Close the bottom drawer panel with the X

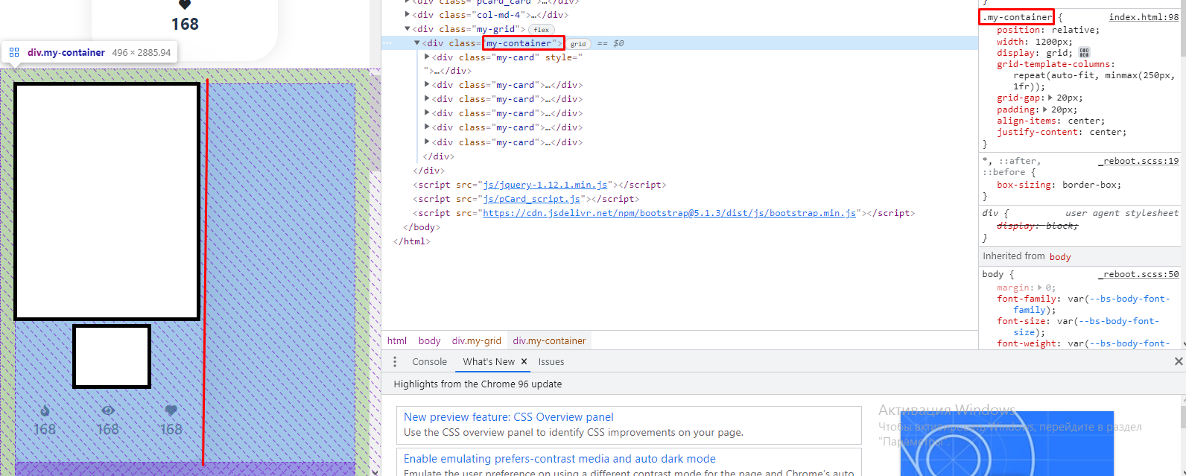1179,361
